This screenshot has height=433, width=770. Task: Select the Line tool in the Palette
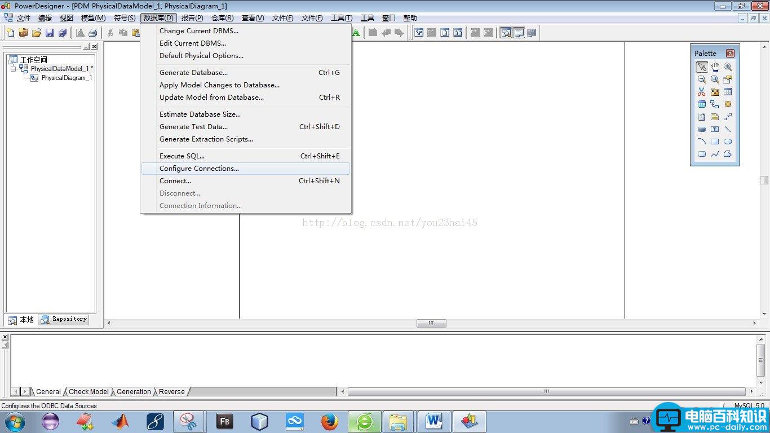coord(728,129)
